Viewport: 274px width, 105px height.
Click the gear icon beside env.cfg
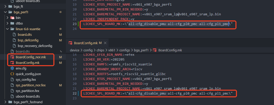click(12, 68)
